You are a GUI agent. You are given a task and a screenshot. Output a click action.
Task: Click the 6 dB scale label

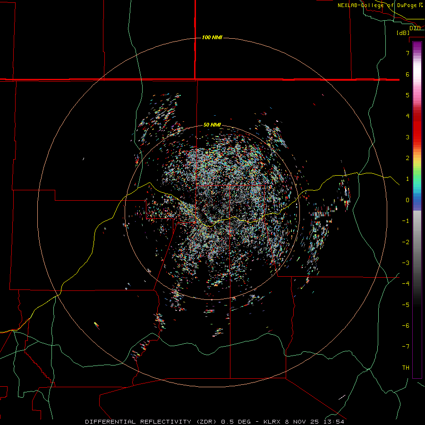click(408, 74)
